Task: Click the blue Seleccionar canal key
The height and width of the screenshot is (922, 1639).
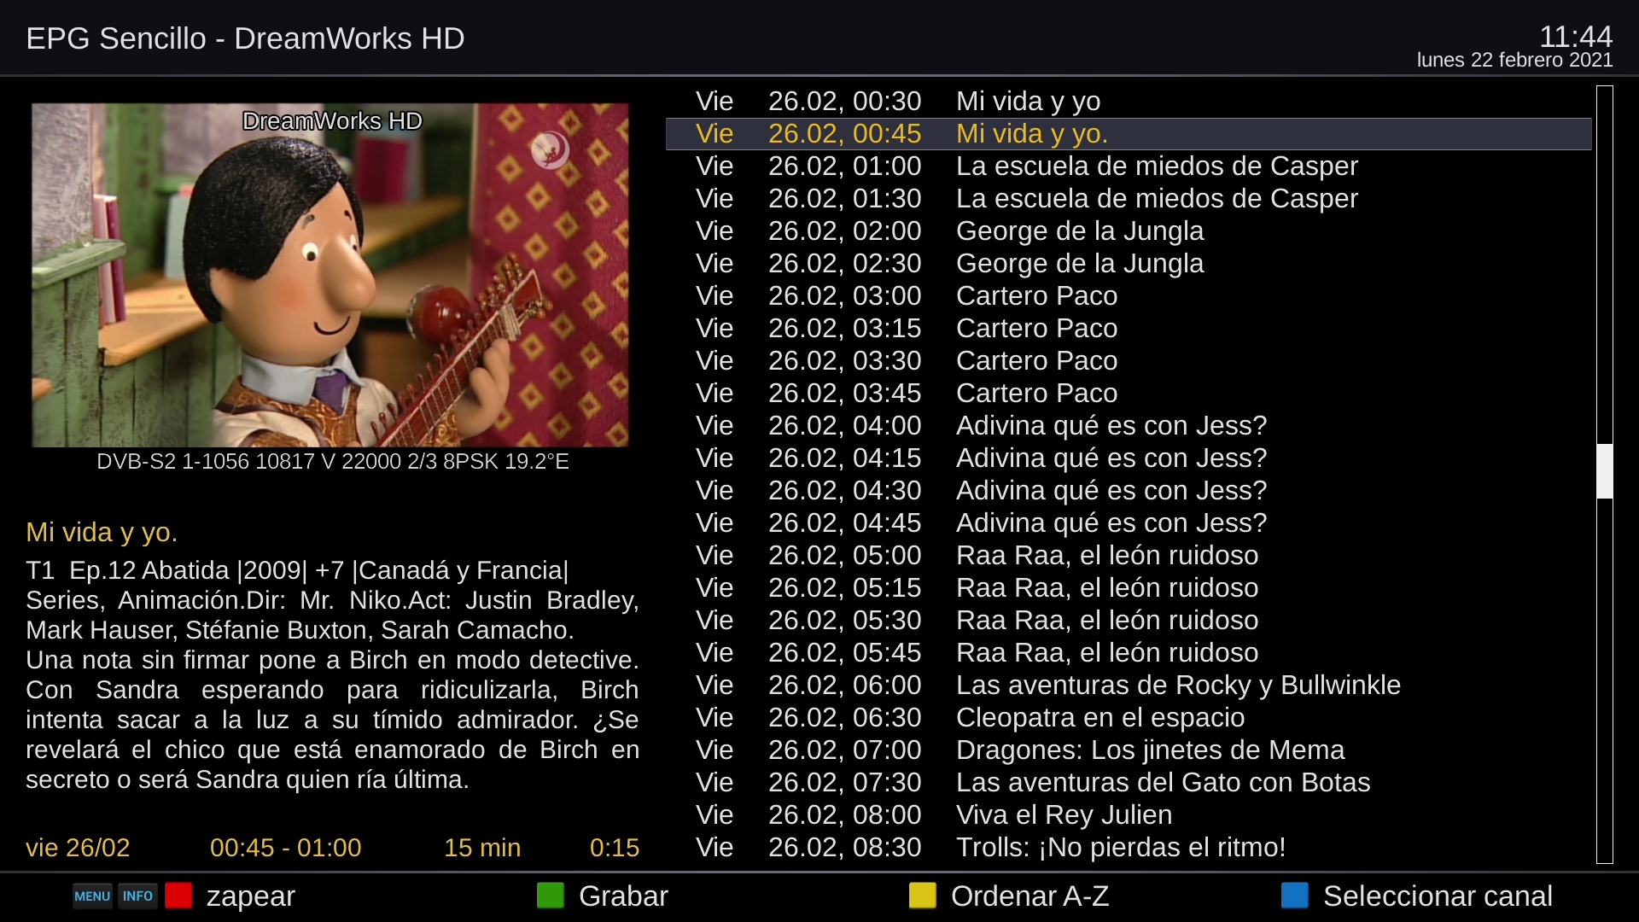Action: point(1295,896)
